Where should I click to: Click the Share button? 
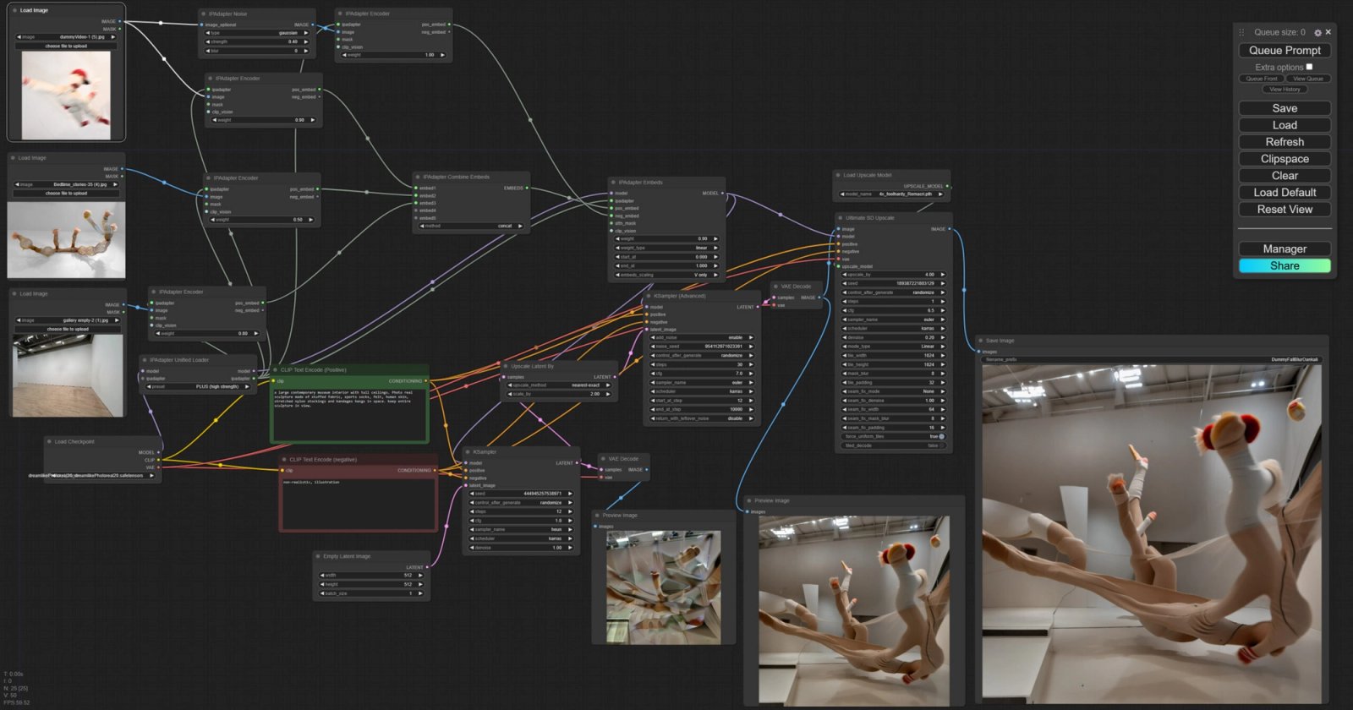click(1285, 265)
